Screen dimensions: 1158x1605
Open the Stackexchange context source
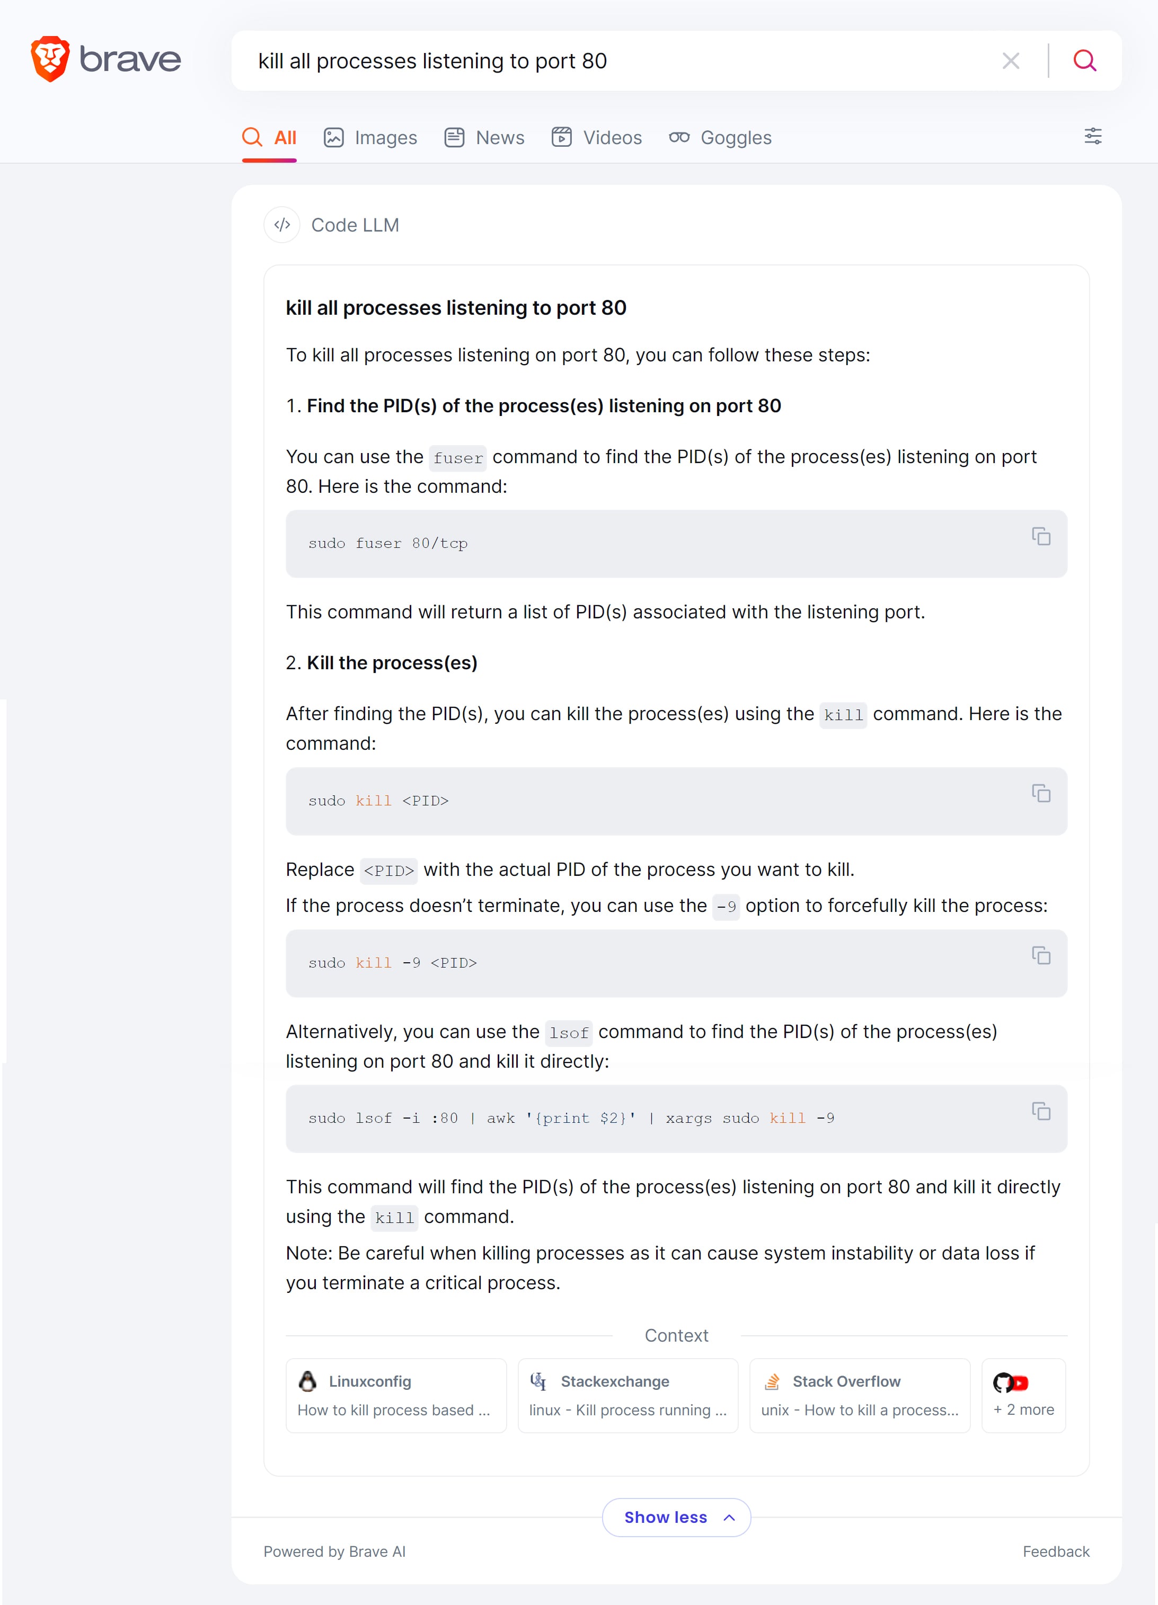pyautogui.click(x=628, y=1396)
